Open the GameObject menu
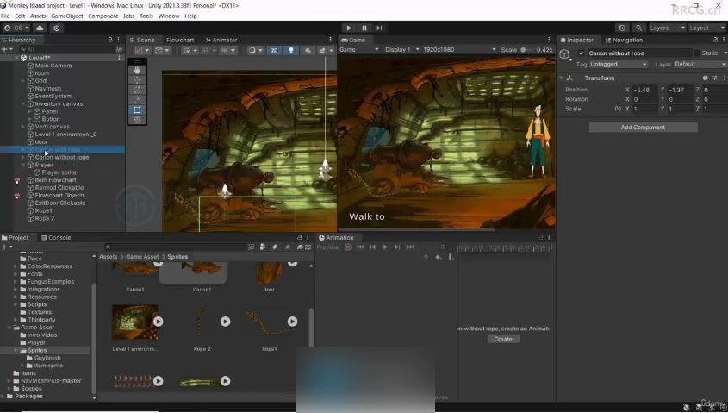 pos(67,16)
